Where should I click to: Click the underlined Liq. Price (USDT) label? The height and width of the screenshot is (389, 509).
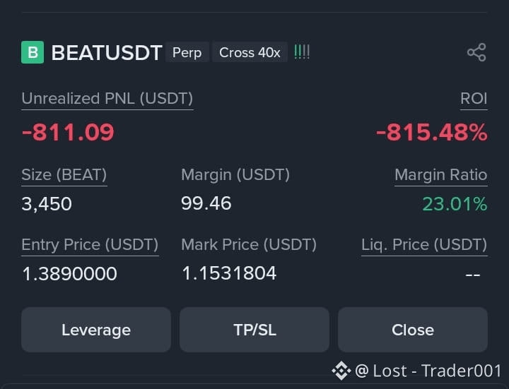tap(424, 245)
